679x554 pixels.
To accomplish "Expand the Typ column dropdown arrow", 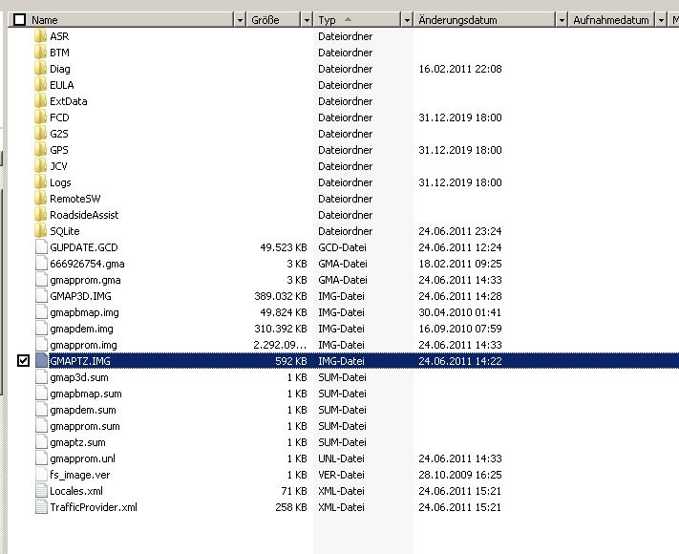I will (405, 20).
